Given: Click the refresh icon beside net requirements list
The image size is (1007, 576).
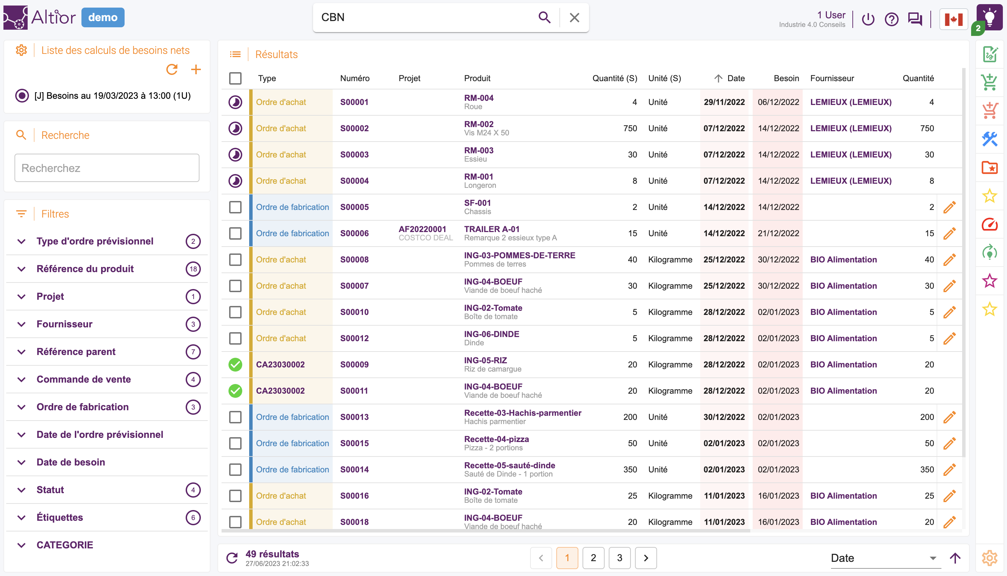Looking at the screenshot, I should click(172, 70).
